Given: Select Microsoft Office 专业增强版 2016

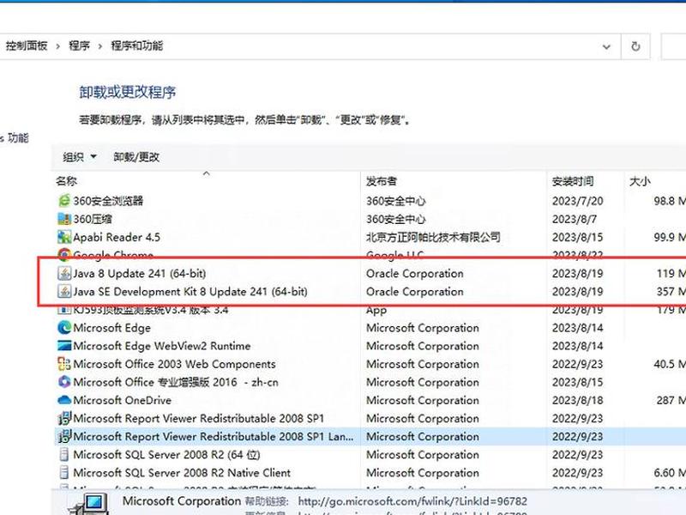Looking at the screenshot, I should [x=370, y=382].
